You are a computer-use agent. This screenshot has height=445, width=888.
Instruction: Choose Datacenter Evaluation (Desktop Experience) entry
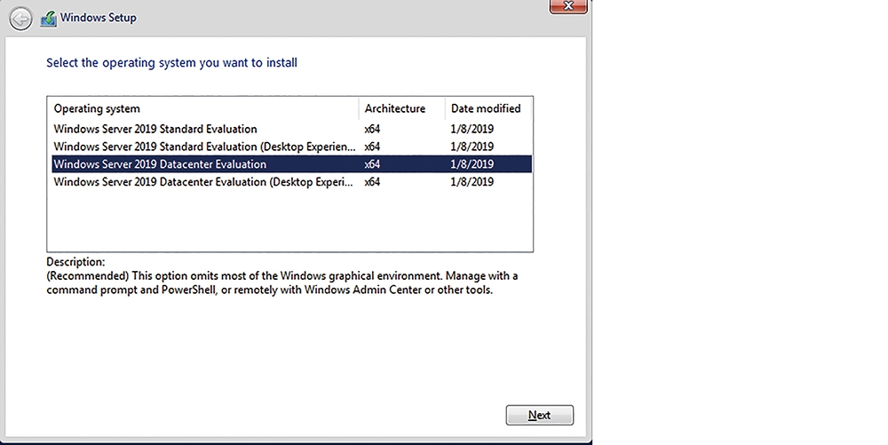[291, 182]
